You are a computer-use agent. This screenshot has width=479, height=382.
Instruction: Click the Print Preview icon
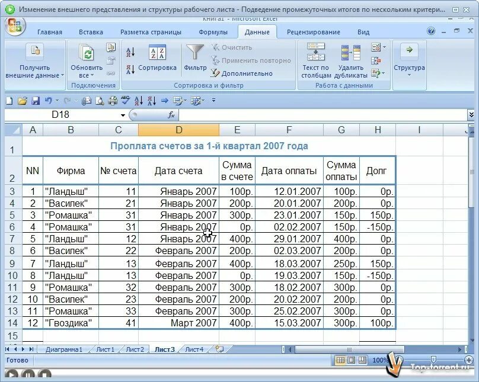(100, 100)
